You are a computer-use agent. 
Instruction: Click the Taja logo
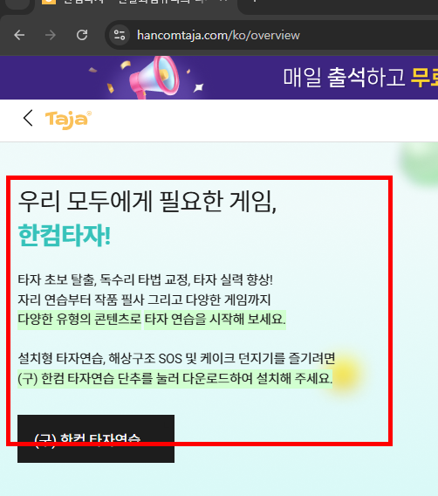tap(68, 120)
